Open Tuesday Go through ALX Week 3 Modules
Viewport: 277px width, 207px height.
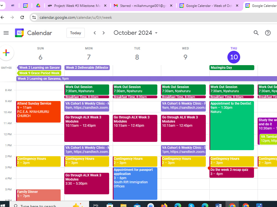135,128
